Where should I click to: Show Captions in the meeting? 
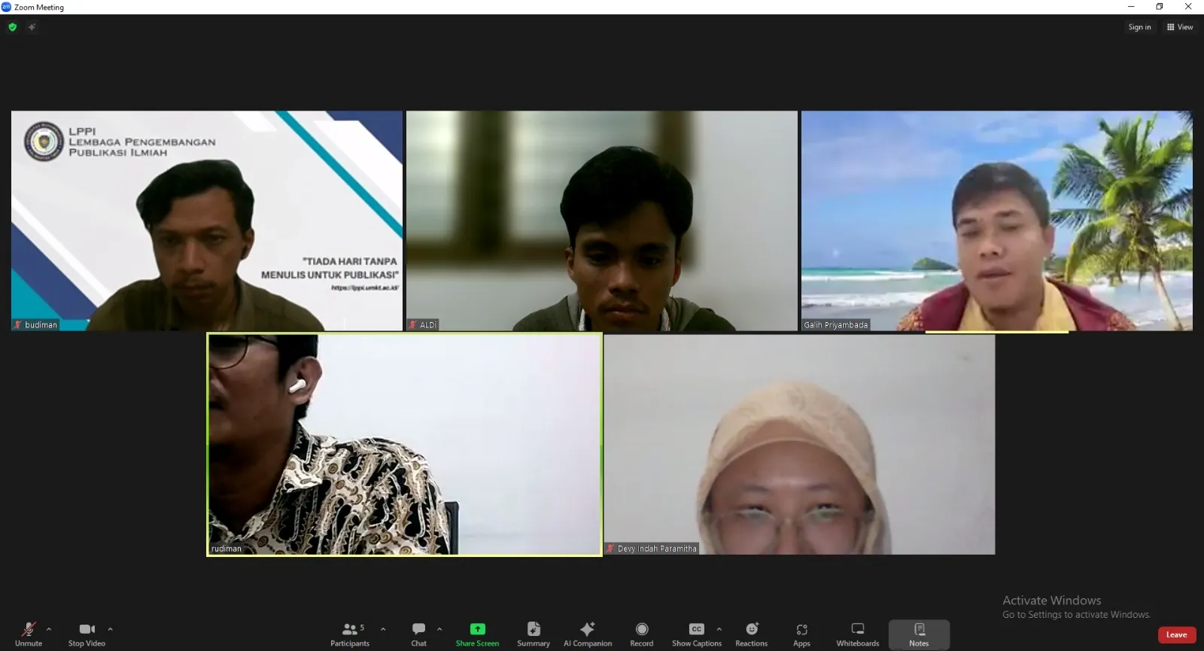[x=697, y=634]
